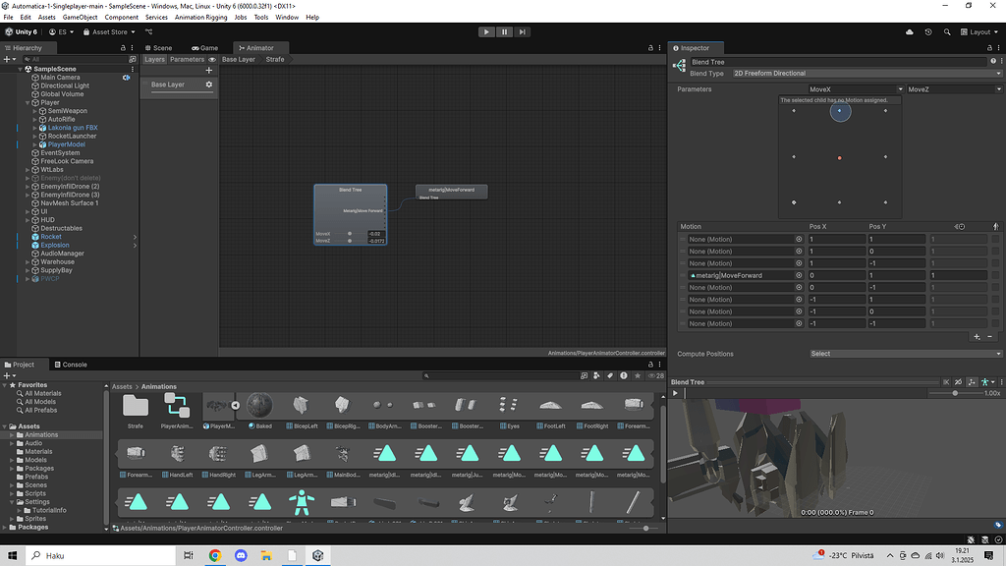The width and height of the screenshot is (1006, 566).
Task: Toggle the audio icon on Main Camera in Hierarchy
Action: pyautogui.click(x=127, y=77)
